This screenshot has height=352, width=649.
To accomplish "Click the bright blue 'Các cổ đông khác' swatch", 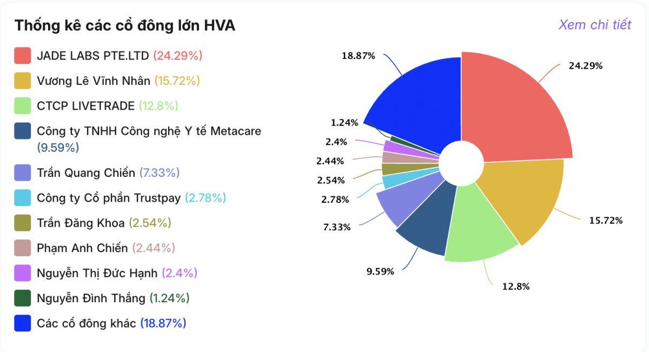I will pos(23,323).
